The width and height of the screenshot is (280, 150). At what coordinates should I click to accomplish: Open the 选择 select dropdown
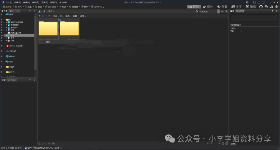pyautogui.click(x=83, y=16)
